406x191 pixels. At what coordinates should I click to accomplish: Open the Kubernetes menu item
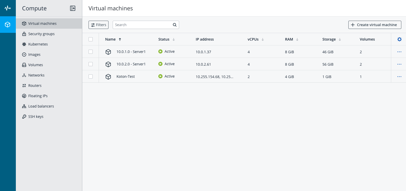(38, 44)
